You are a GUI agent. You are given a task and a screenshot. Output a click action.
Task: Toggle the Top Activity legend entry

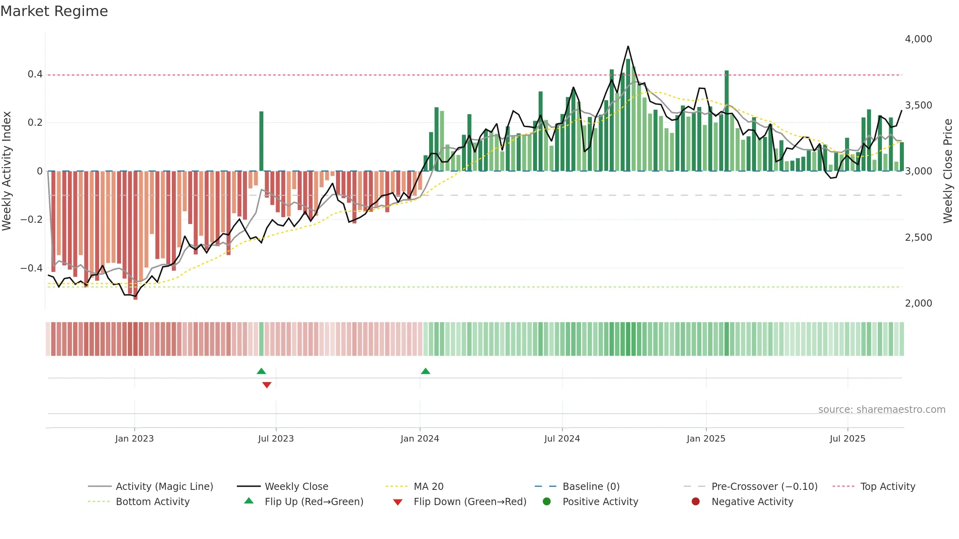pos(874,486)
